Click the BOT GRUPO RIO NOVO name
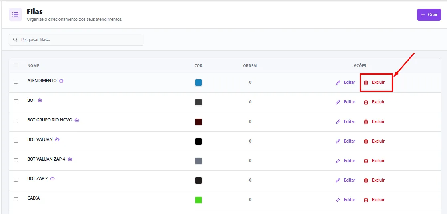Viewport: 447px width, 214px height. [x=50, y=120]
